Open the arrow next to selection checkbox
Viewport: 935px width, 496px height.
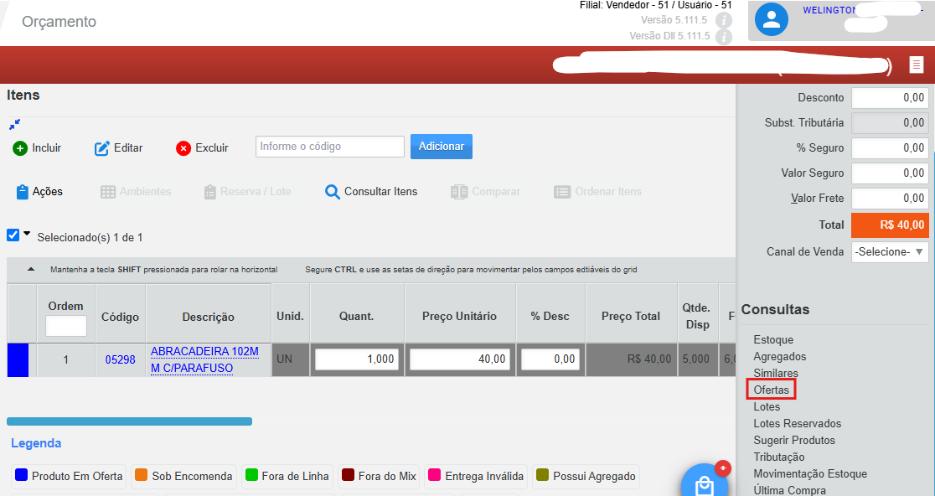[x=27, y=235]
